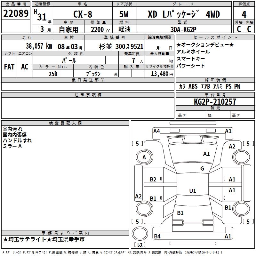
Task: Select the A2 left rear fender mark
Action: coord(138,196)
